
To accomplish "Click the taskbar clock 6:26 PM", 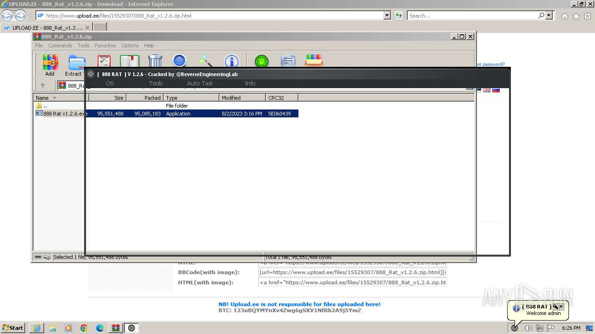I will [571, 328].
